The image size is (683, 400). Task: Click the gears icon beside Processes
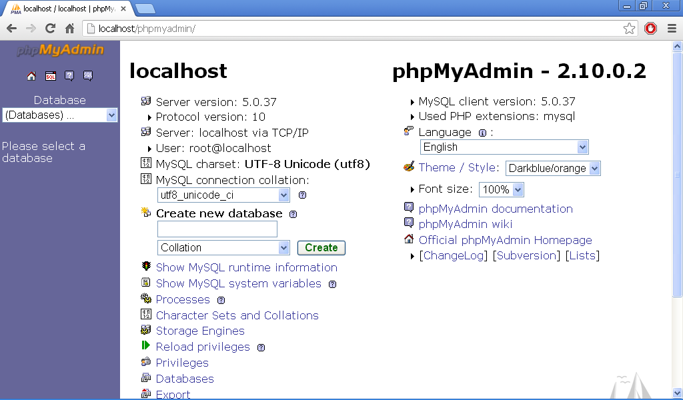point(146,298)
